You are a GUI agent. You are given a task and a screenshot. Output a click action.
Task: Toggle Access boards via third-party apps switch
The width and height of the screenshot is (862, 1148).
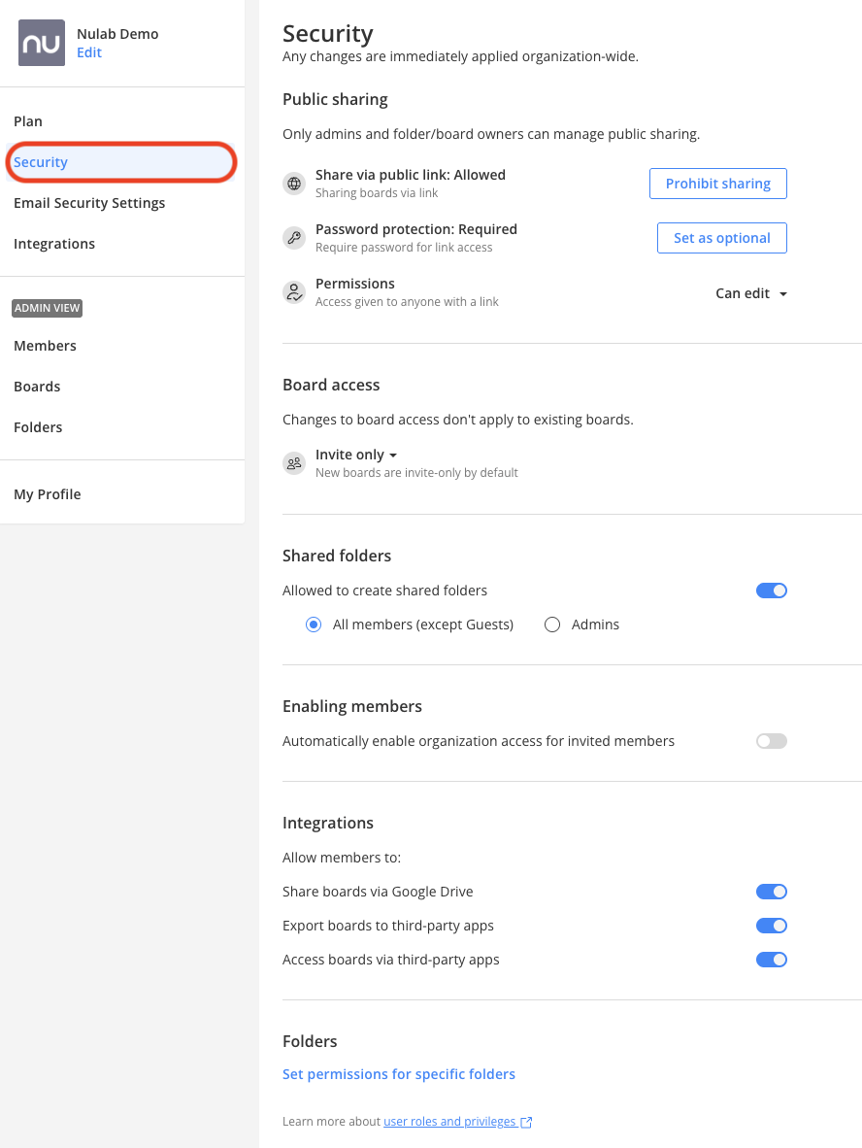click(772, 960)
